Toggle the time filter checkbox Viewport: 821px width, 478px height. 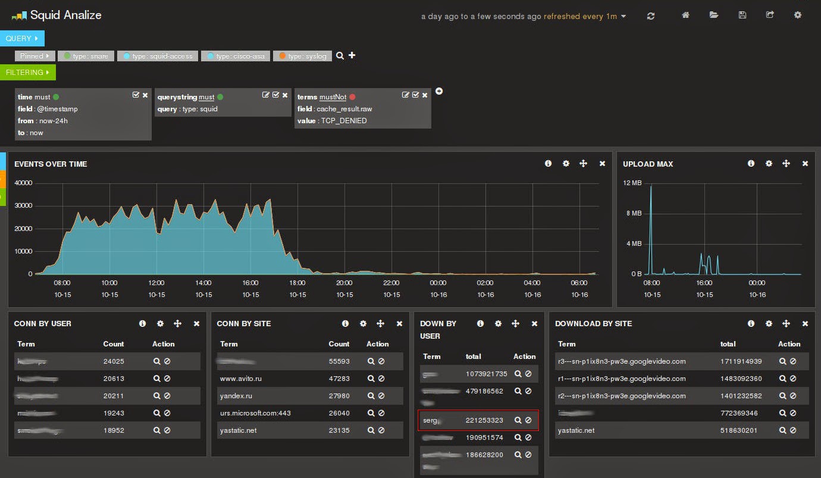[x=136, y=95]
